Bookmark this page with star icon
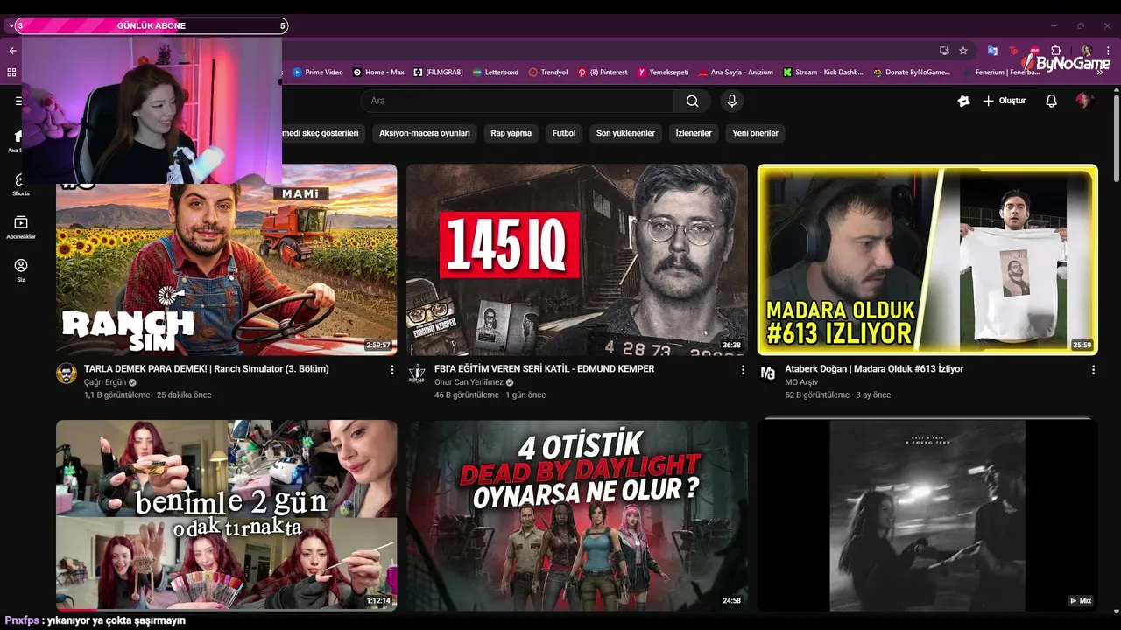Screen dimensions: 1121x630 tap(963, 51)
